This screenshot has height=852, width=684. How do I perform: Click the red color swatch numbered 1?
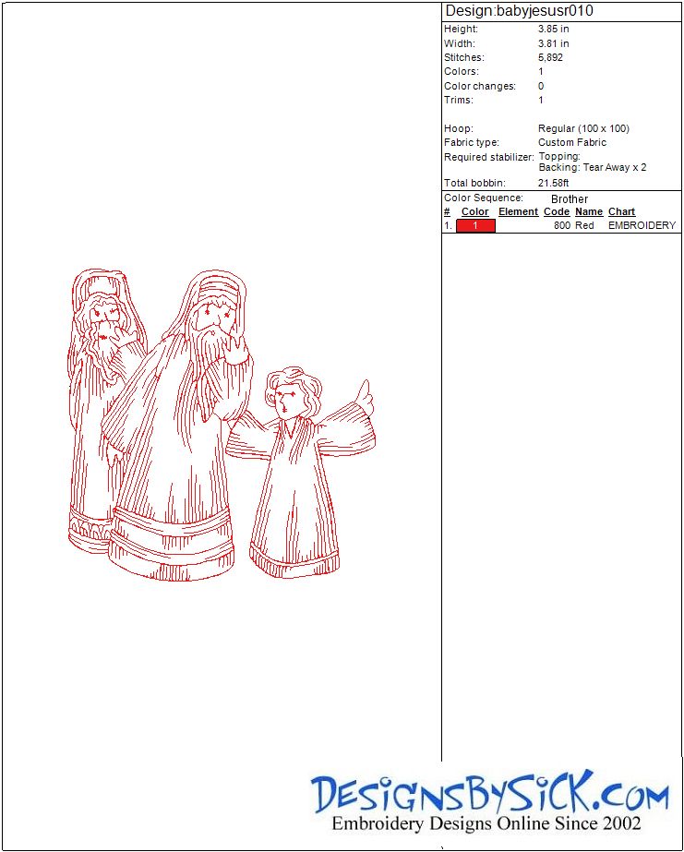[475, 225]
